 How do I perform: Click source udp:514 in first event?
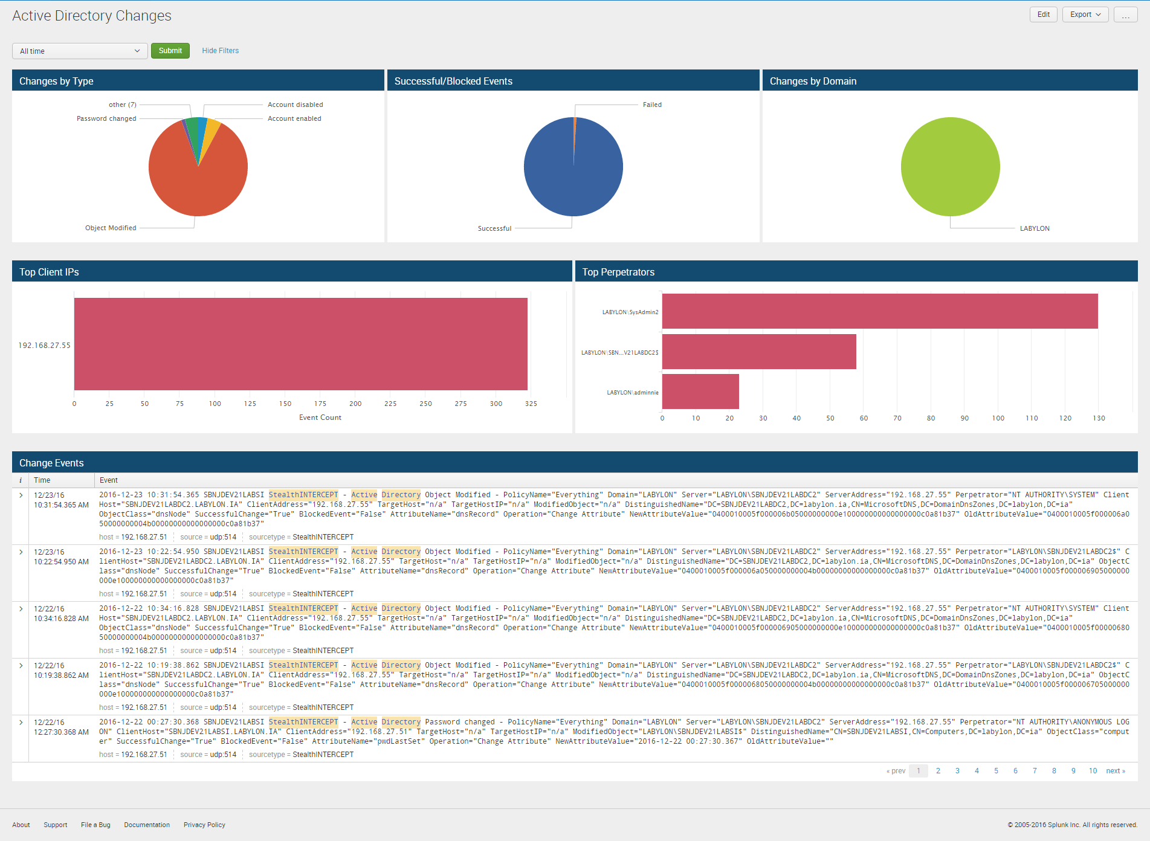223,537
